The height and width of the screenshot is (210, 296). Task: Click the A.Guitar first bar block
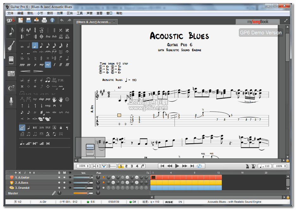click(153, 177)
